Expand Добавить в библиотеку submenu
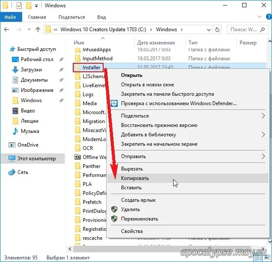 (188, 135)
